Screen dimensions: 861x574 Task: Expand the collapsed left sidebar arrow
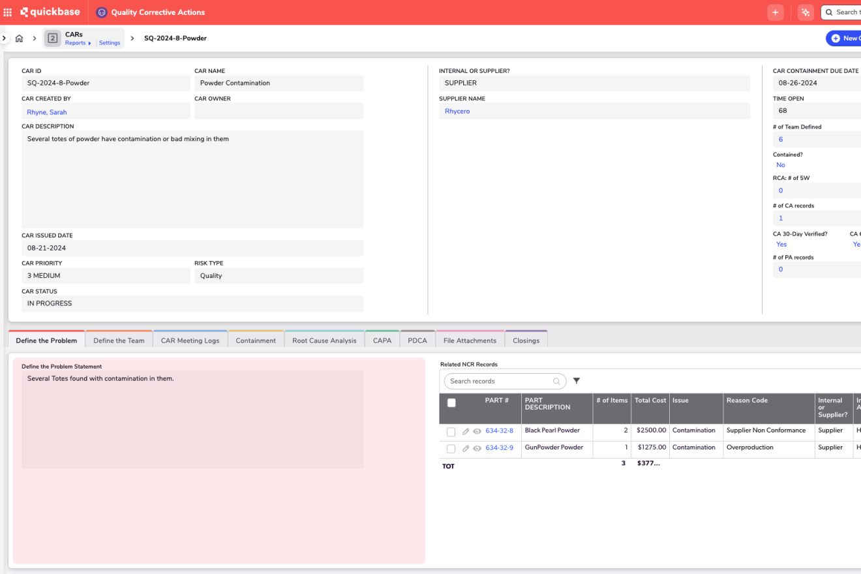4,38
